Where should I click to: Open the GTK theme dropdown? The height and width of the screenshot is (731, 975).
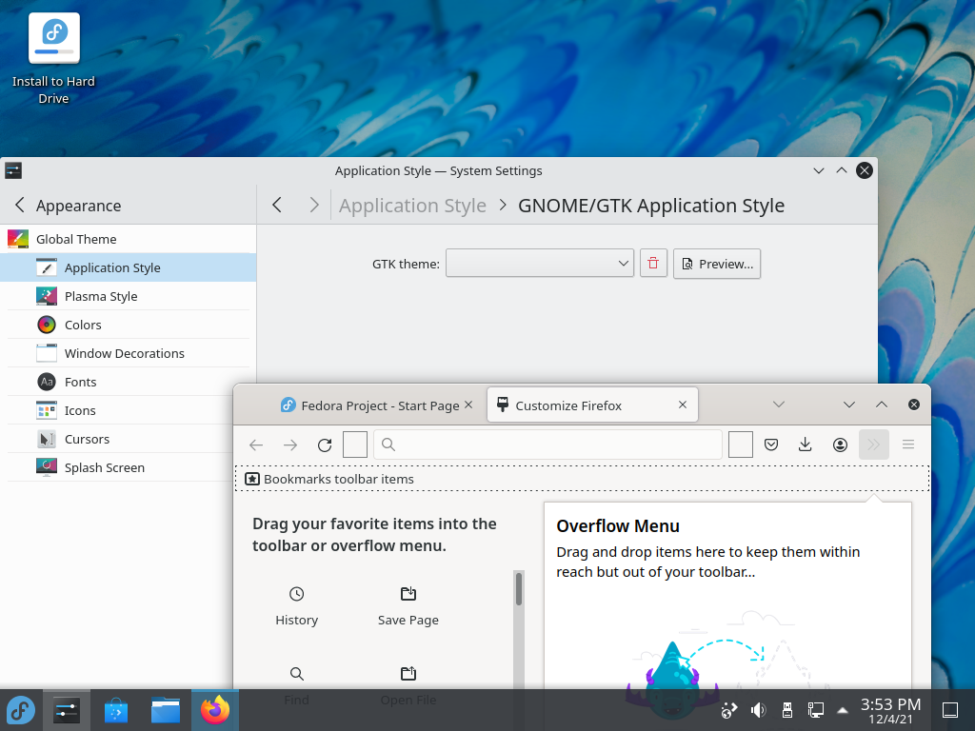[540, 264]
